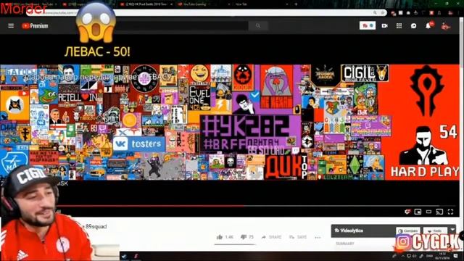Switch to the New Tab browser tab
Screen dimensions: 464x261
click(x=260, y=4)
